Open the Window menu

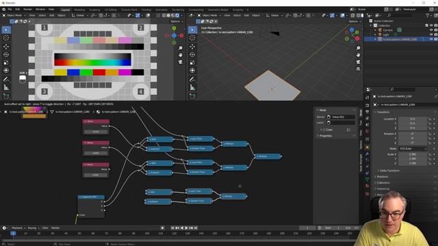point(40,10)
